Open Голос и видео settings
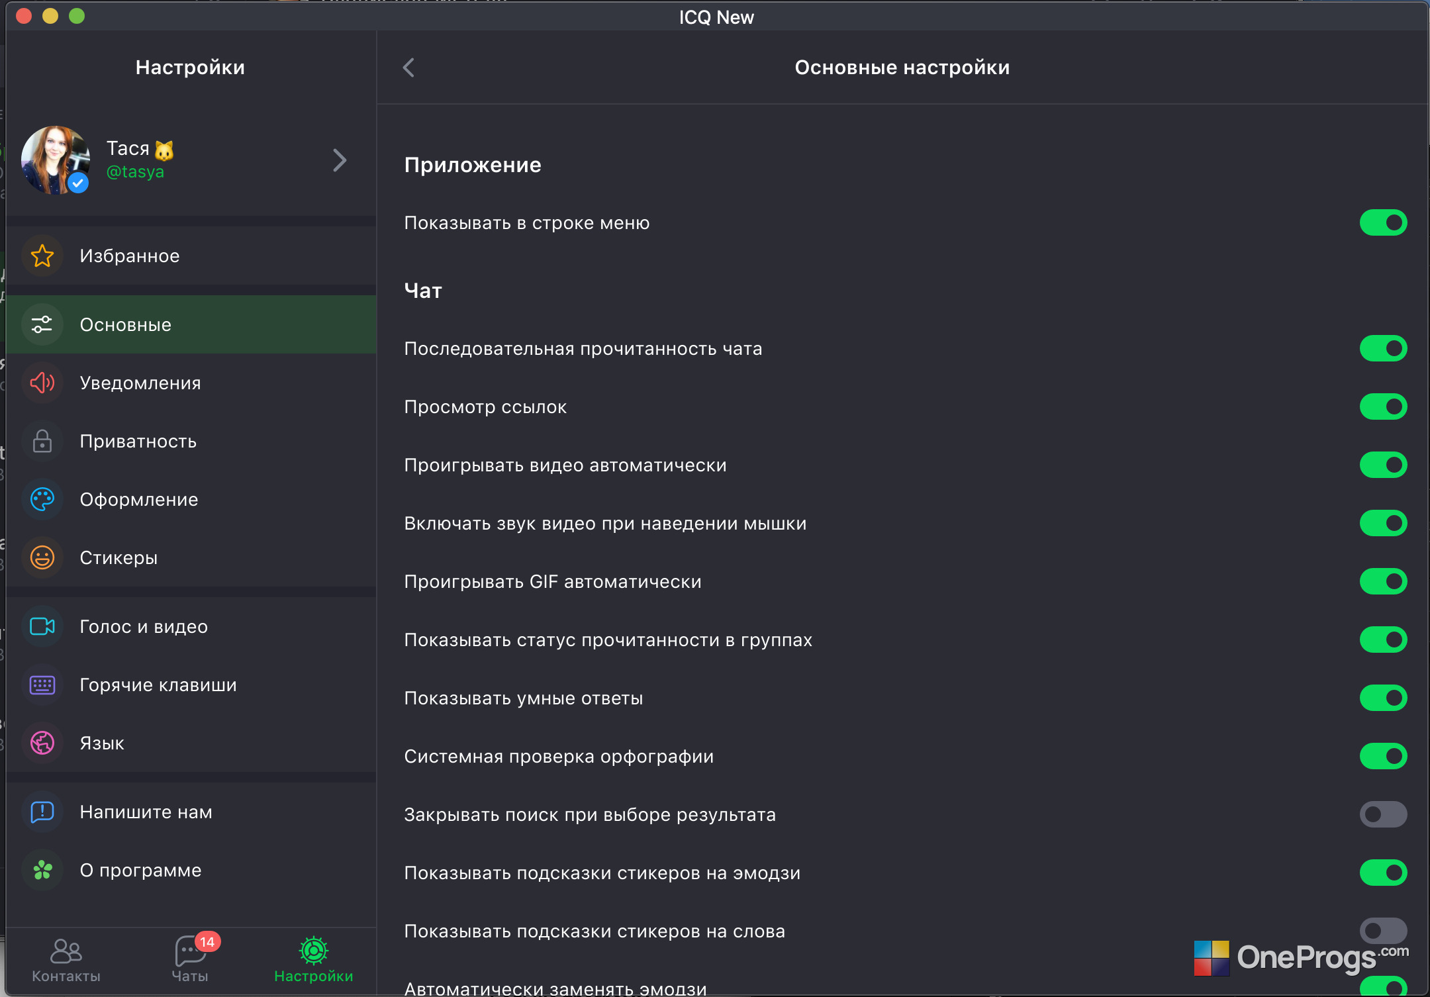The image size is (1430, 997). 191,626
